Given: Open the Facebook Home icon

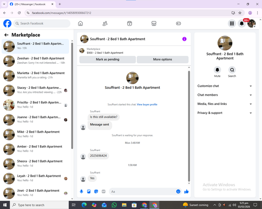Looking at the screenshot, I should tap(80, 24).
